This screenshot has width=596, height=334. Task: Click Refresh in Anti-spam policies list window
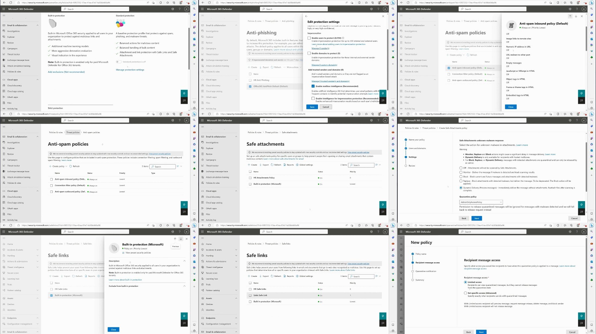(74, 166)
